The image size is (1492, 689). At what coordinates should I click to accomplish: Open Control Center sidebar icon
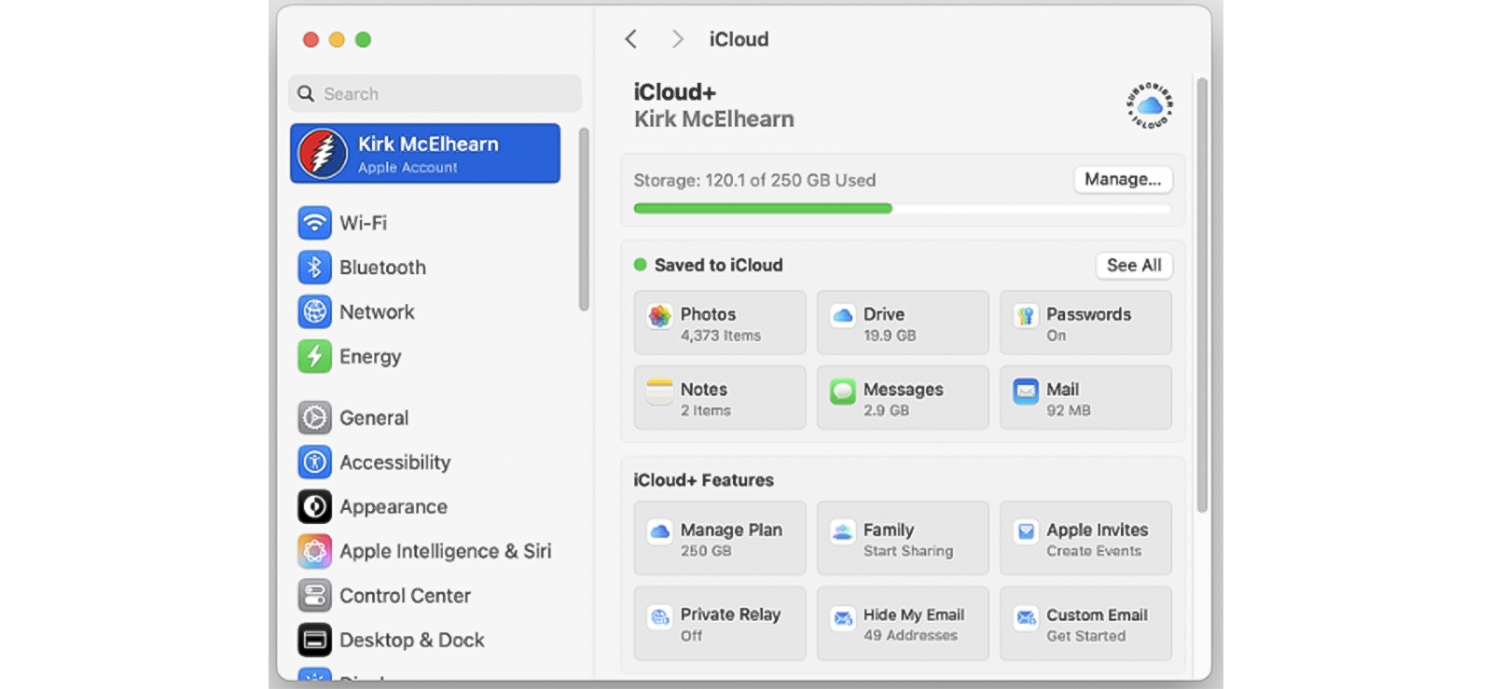click(x=314, y=596)
